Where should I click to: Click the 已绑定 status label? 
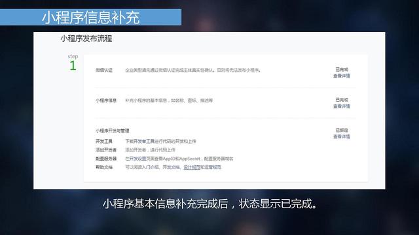pos(342,131)
